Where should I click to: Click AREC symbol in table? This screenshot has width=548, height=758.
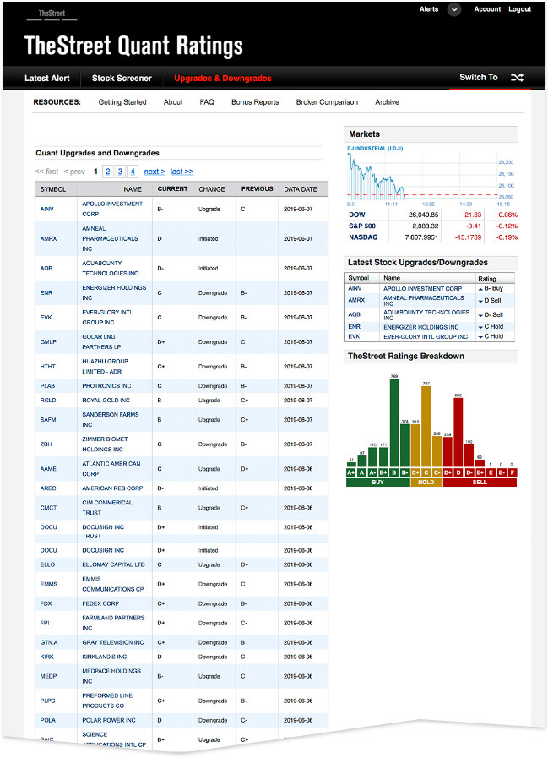(48, 488)
